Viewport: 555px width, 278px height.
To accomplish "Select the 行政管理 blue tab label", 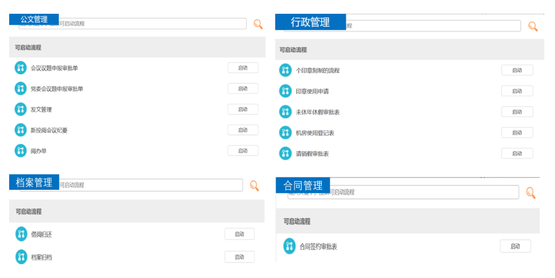I will (310, 22).
